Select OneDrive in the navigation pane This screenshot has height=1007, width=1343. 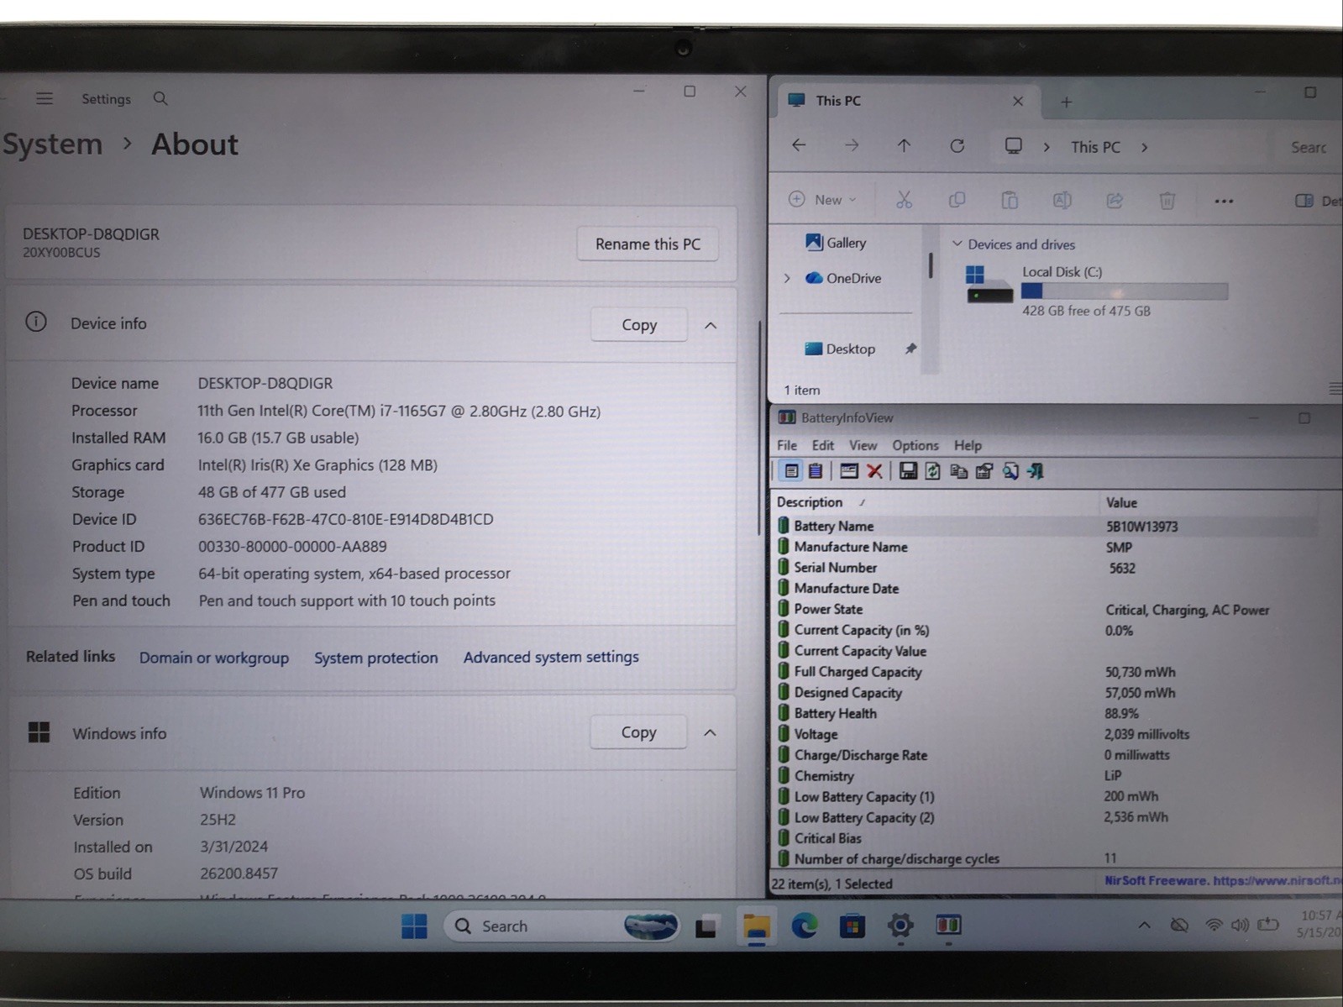click(x=843, y=278)
